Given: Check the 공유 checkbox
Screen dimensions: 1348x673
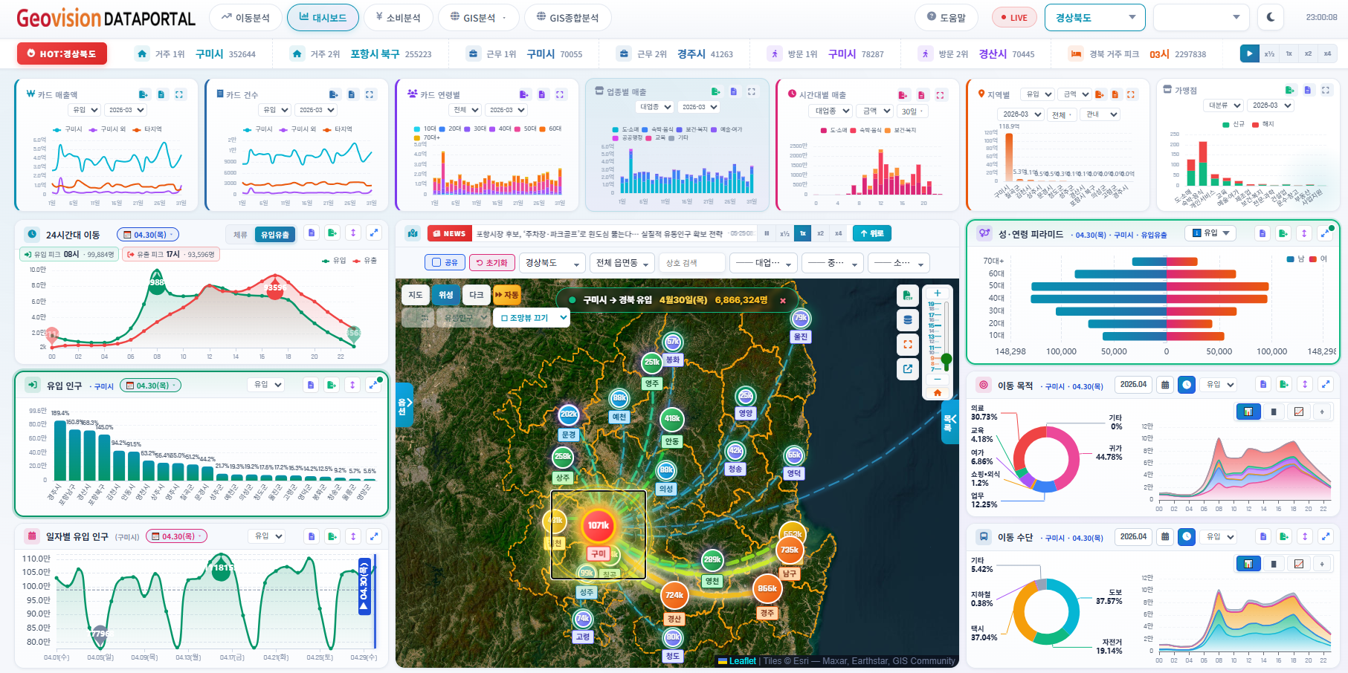Looking at the screenshot, I should (x=445, y=262).
